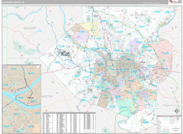This screenshot has height=134, width=183.
Task: Click the ZIP code 15238 label
Action: pyautogui.click(x=139, y=42)
